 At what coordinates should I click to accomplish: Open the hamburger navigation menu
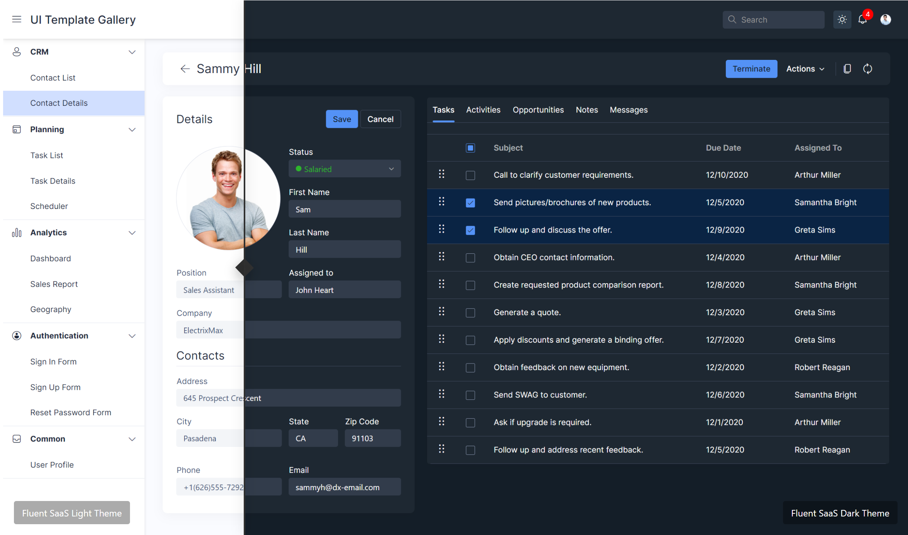click(x=17, y=19)
